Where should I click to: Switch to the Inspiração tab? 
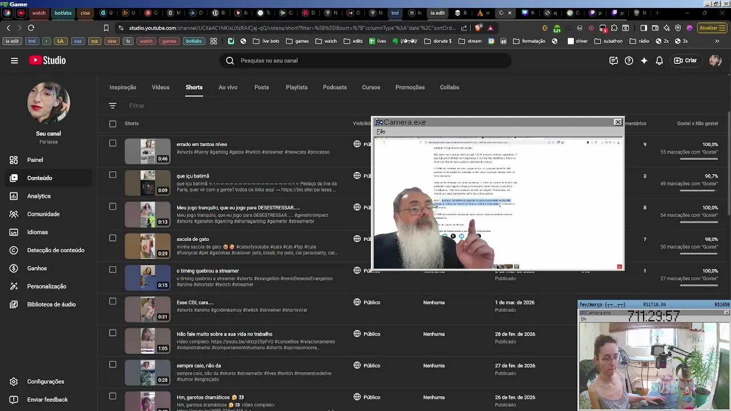(123, 87)
